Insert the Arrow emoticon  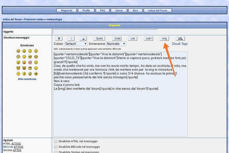[x=36, y=74]
